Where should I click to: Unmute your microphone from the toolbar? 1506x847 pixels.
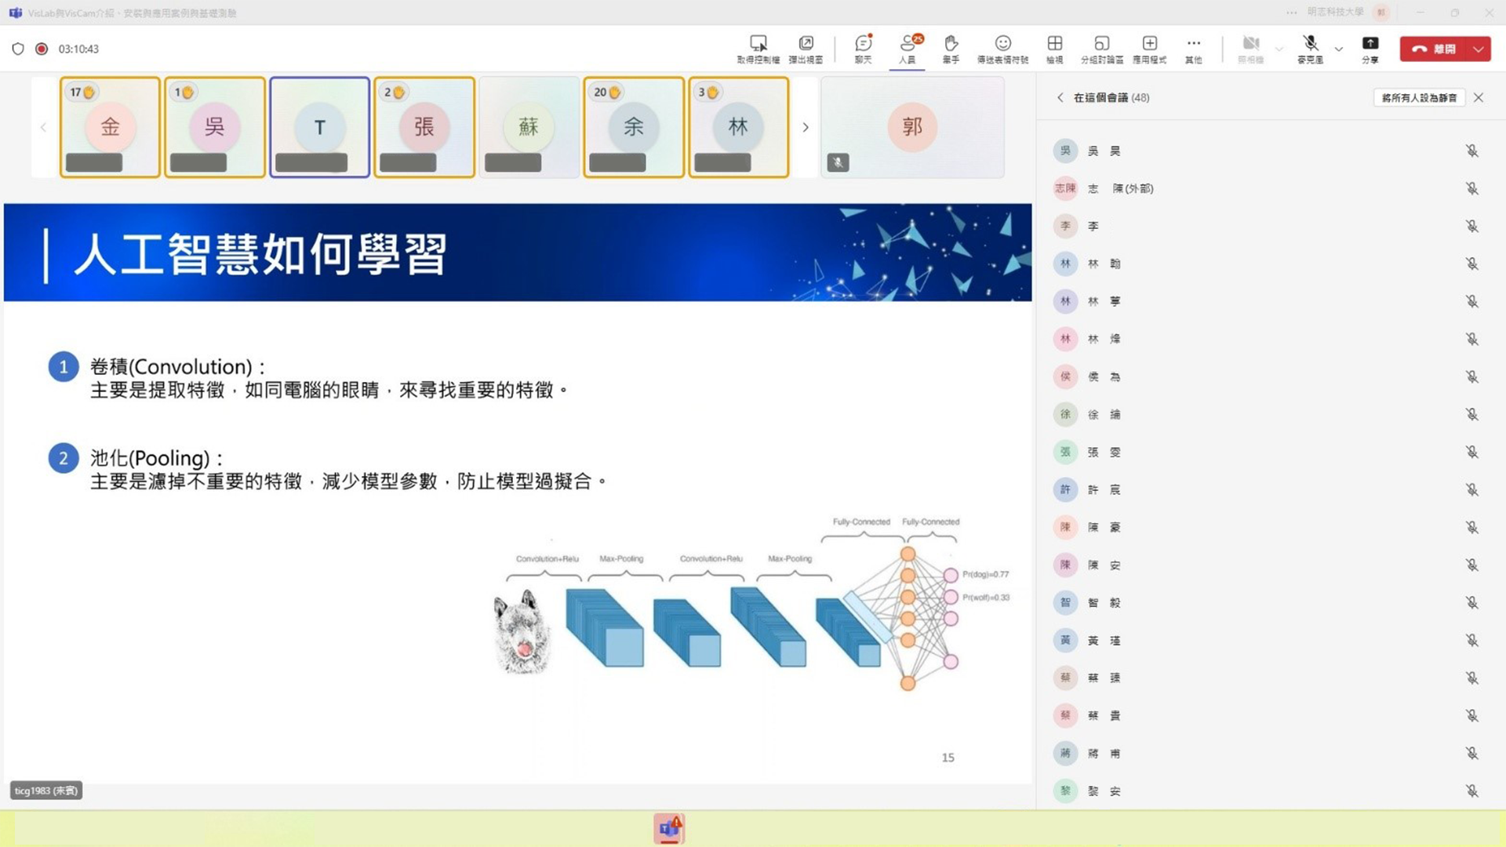point(1308,45)
